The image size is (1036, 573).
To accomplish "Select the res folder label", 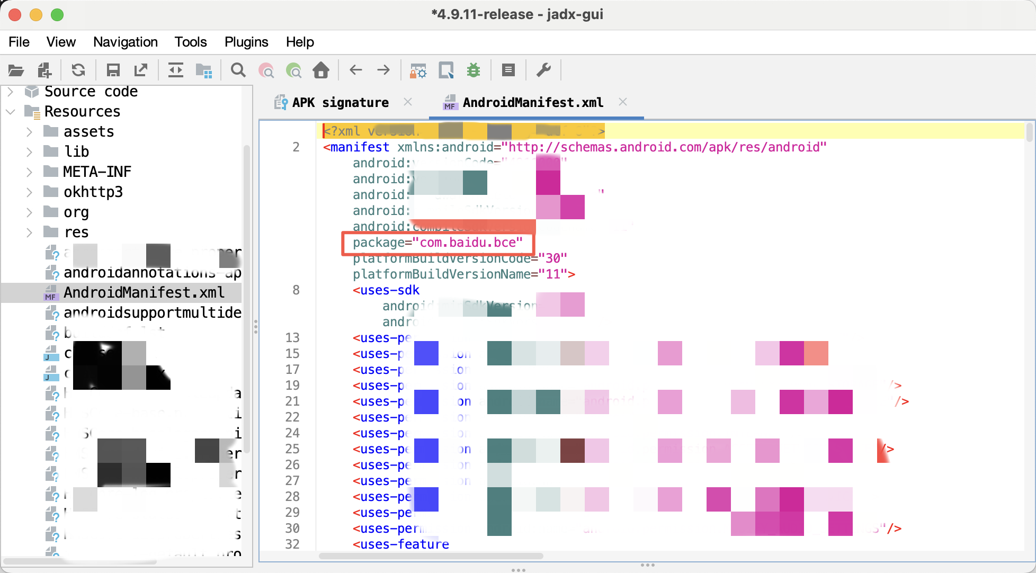I will coord(76,232).
